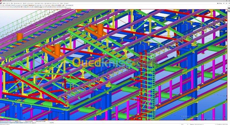Open the Окно (Window) menu
The height and width of the screenshot is (125, 230).
tap(62, 3)
